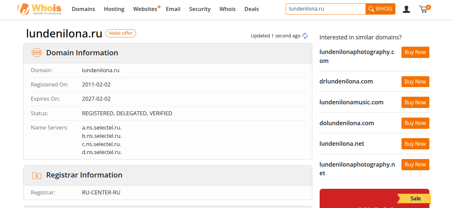This screenshot has width=453, height=208.
Task: Click the Domain Information section header
Action: click(168, 53)
